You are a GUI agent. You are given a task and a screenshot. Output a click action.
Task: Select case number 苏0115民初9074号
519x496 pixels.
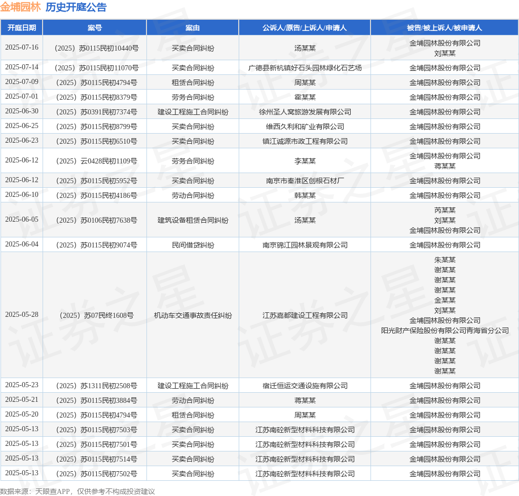point(97,245)
